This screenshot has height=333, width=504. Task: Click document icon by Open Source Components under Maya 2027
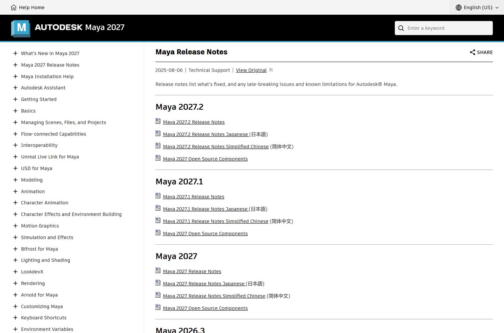pyautogui.click(x=158, y=307)
